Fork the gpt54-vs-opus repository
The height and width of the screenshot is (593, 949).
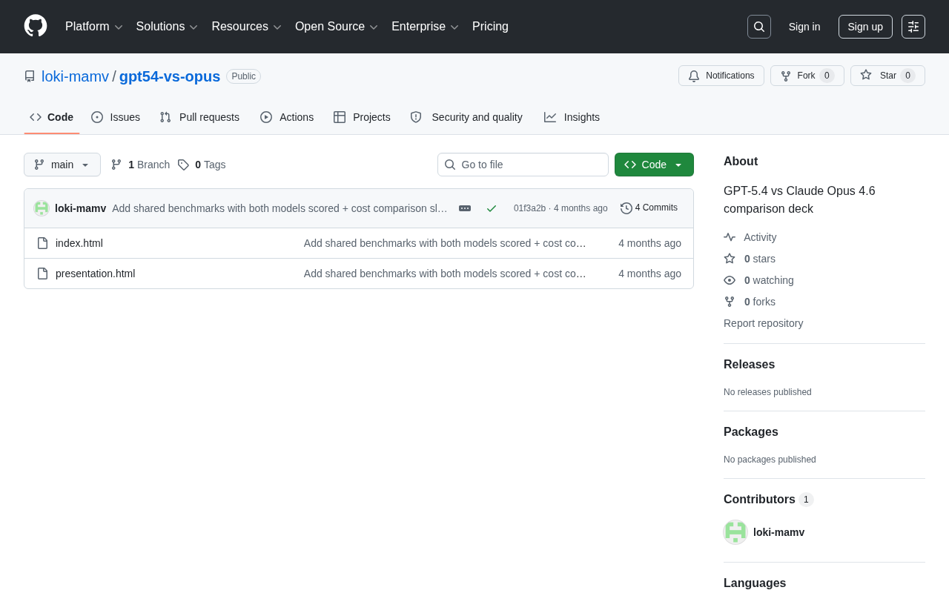click(807, 76)
